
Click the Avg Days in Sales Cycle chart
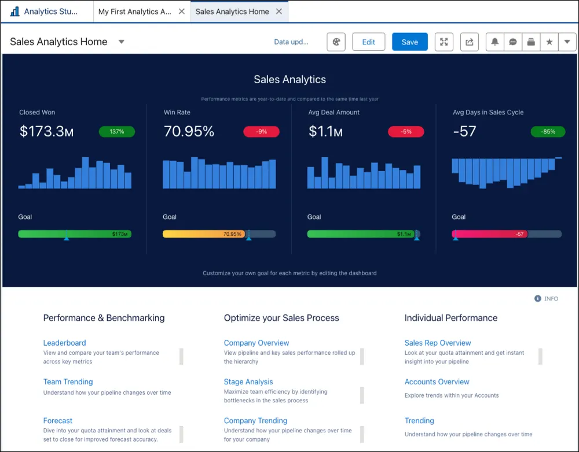point(507,173)
